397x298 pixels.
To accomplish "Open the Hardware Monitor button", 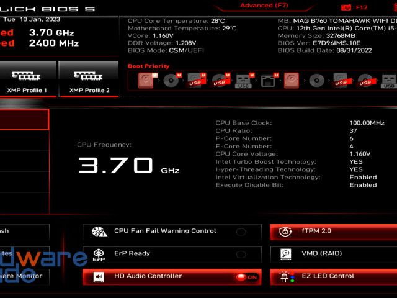I will [x=25, y=277].
